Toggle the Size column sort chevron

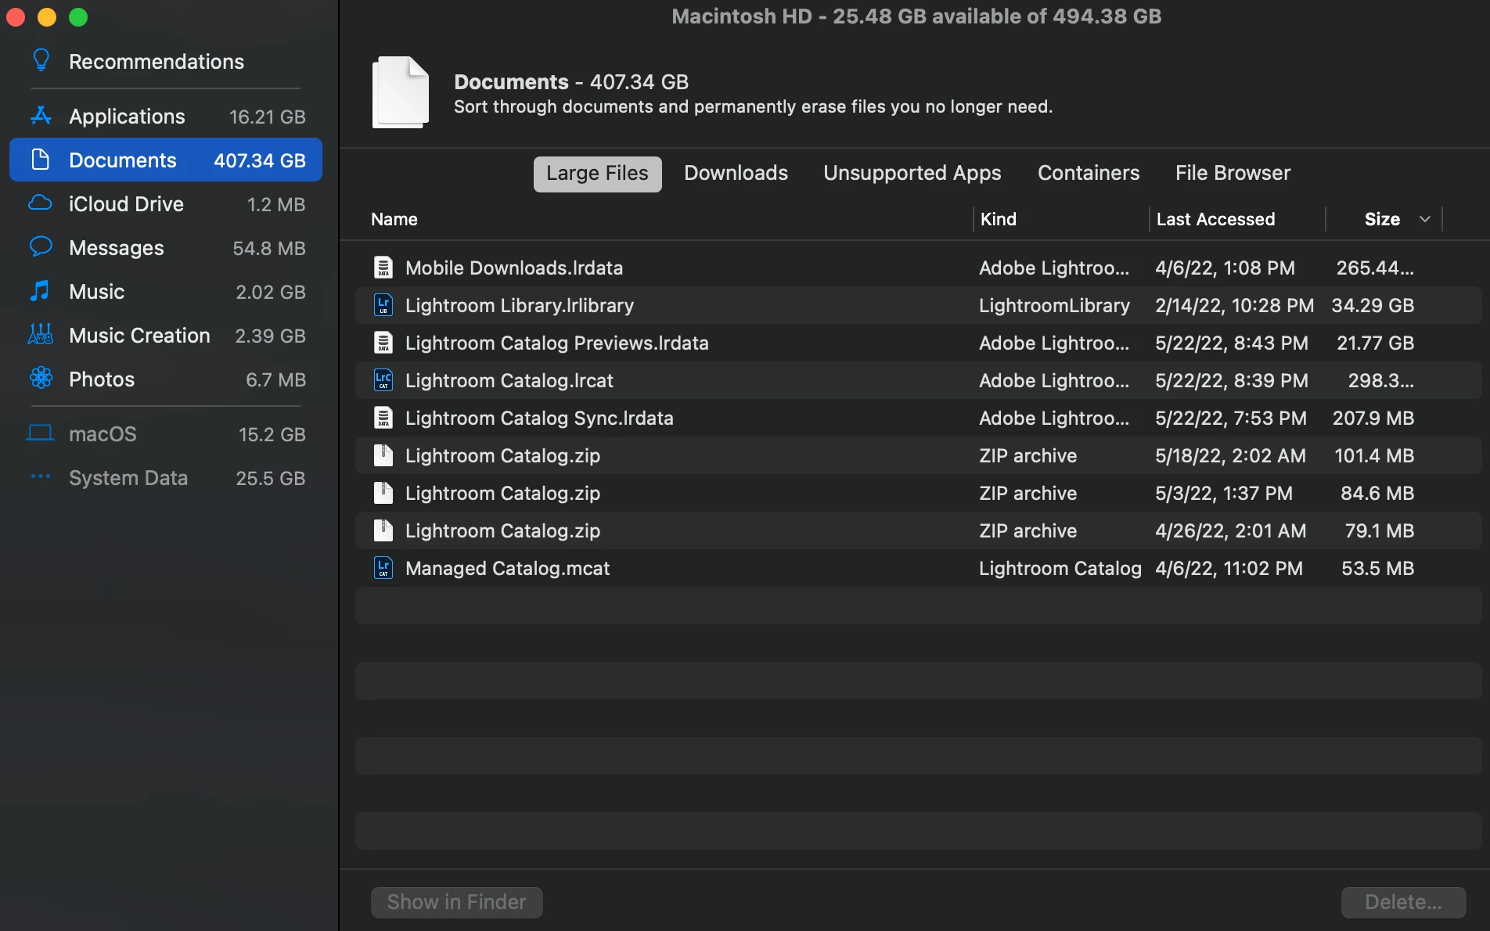[x=1425, y=219]
